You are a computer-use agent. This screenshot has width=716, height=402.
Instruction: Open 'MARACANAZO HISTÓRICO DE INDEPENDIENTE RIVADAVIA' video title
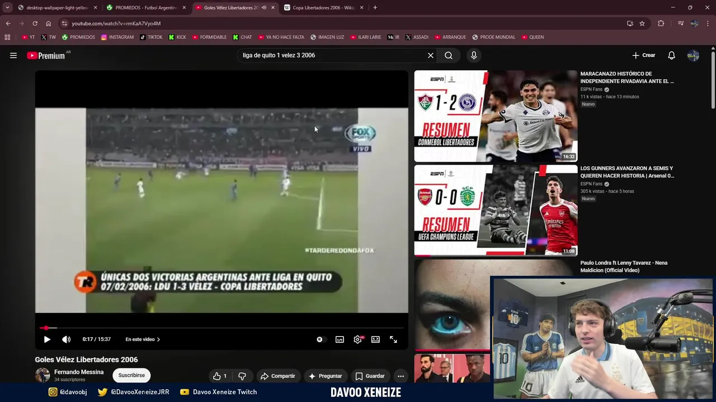[627, 78]
